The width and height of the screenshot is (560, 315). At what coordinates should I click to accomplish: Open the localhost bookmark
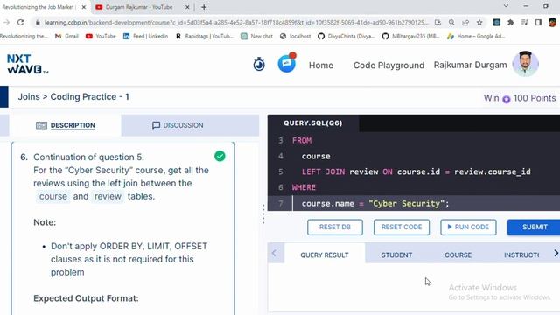tap(296, 36)
